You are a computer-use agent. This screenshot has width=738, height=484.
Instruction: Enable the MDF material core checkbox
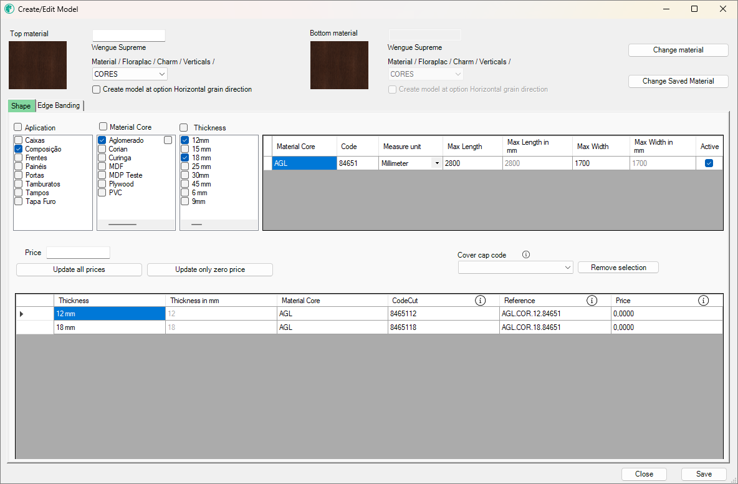(x=102, y=166)
